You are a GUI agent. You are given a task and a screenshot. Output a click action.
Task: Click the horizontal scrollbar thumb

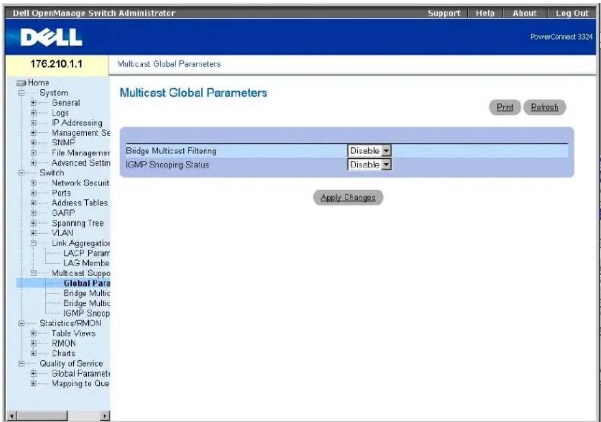tap(42, 416)
